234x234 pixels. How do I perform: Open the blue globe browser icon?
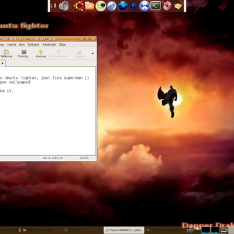point(123,6)
